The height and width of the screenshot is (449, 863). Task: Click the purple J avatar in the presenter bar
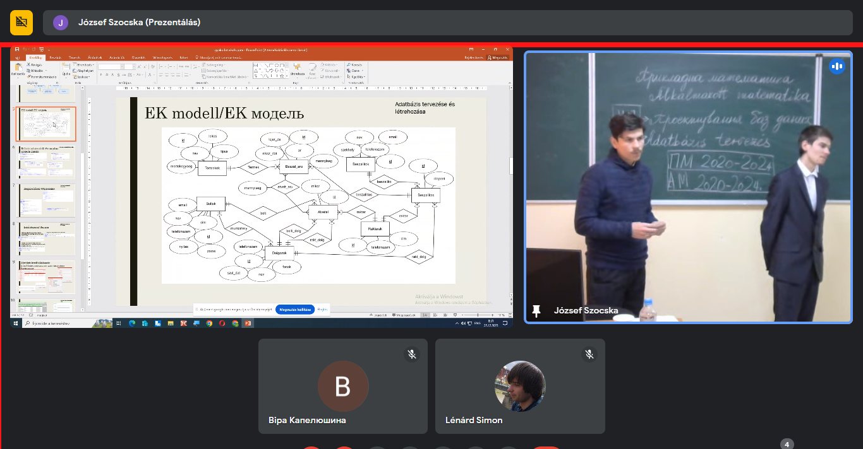(x=61, y=23)
